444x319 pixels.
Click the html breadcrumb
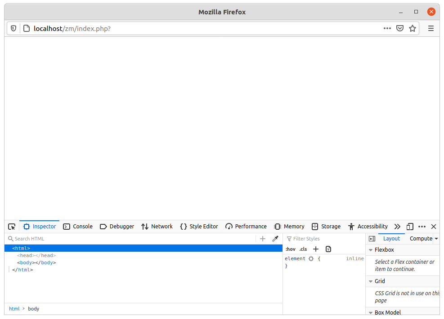click(x=14, y=309)
